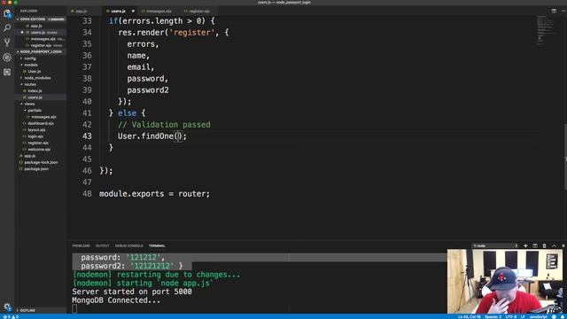Open the Search view in activity bar
The height and width of the screenshot is (319, 567).
pos(7,27)
